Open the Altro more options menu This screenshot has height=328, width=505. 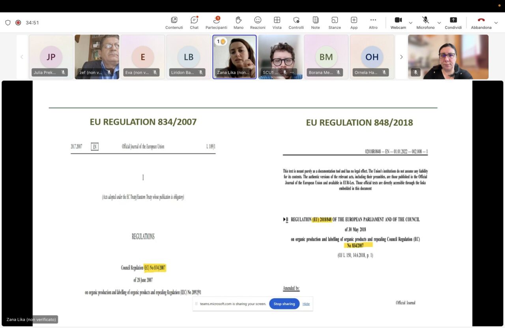(x=373, y=22)
